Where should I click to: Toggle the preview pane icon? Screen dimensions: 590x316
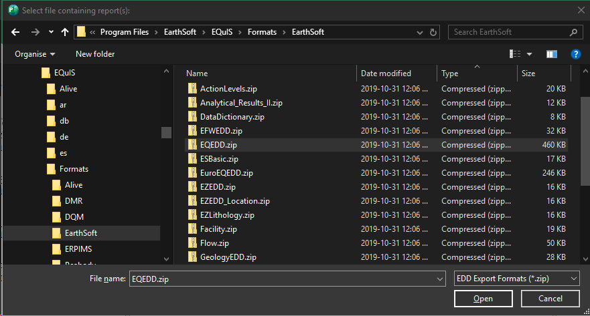[552, 54]
